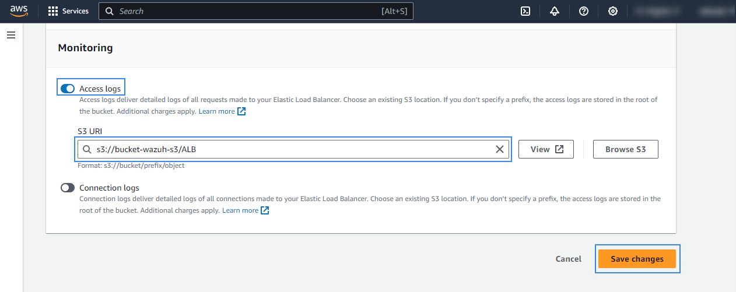Click into the S3 URI input field
This screenshot has width=736, height=292.
[292, 149]
